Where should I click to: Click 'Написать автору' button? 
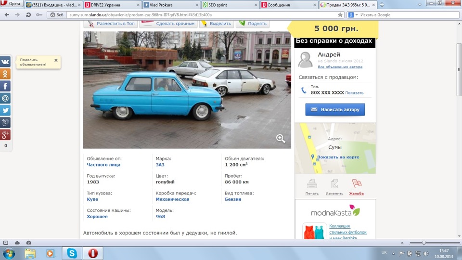pyautogui.click(x=335, y=109)
